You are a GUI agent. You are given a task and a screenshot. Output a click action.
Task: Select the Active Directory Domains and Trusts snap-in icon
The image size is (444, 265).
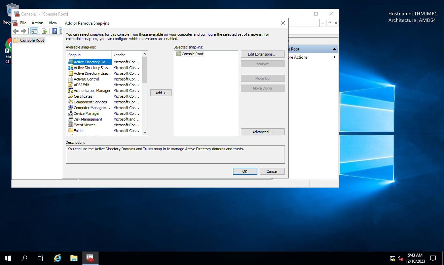[x=71, y=62]
